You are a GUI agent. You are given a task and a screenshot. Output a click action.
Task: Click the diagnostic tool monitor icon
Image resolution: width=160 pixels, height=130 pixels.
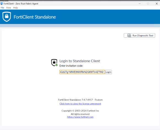129,36
